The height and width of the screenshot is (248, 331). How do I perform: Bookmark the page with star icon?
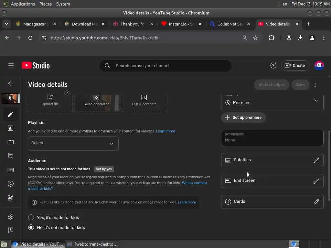(x=255, y=38)
